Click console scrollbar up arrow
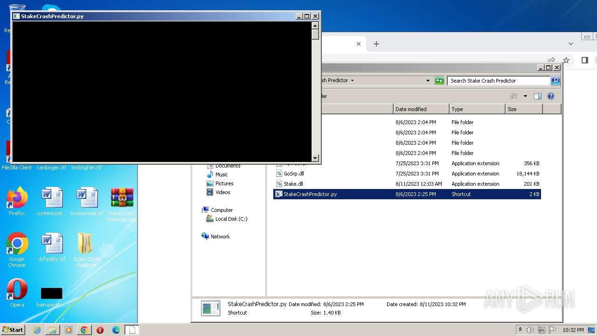597x336 pixels. pos(315,26)
